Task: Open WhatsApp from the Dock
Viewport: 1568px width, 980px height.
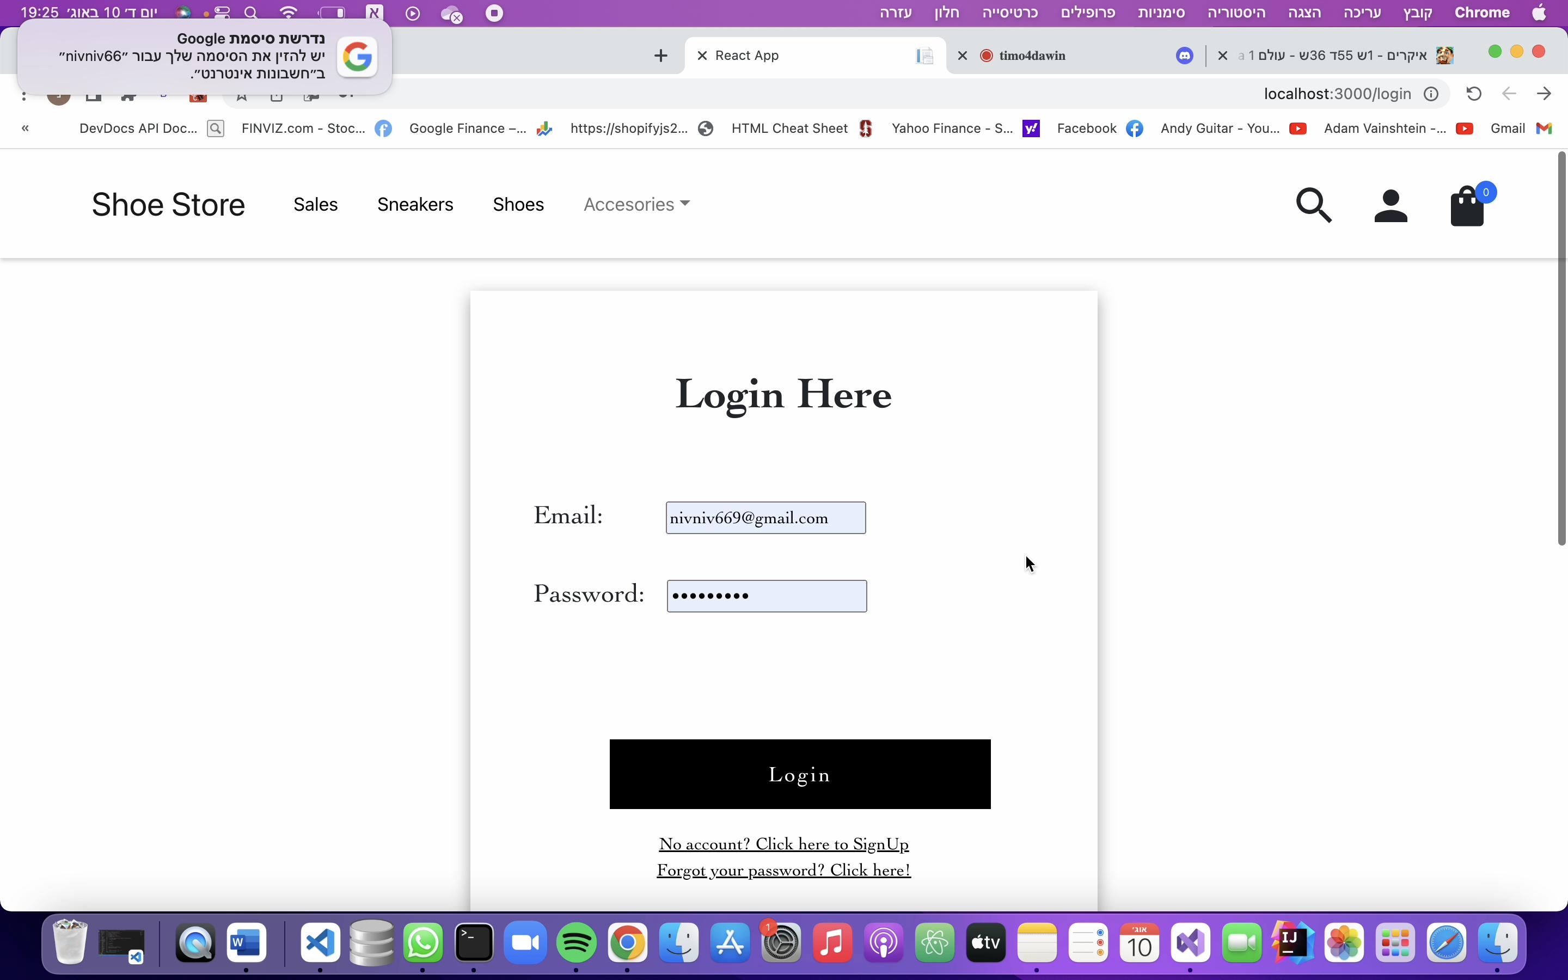Action: [422, 945]
